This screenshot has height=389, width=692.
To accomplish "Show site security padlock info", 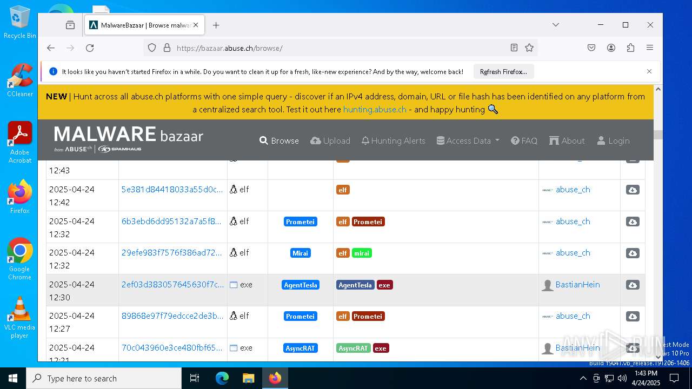I will [167, 48].
